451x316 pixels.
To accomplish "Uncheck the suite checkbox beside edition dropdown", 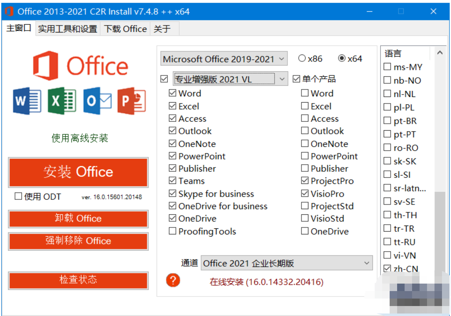I will (x=164, y=79).
